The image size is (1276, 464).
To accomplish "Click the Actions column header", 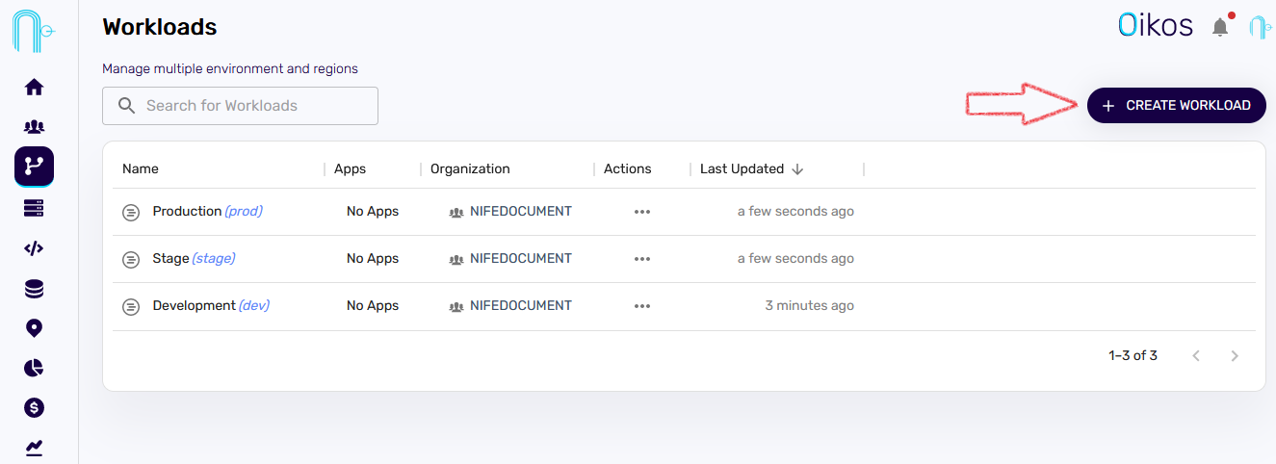I will (628, 168).
